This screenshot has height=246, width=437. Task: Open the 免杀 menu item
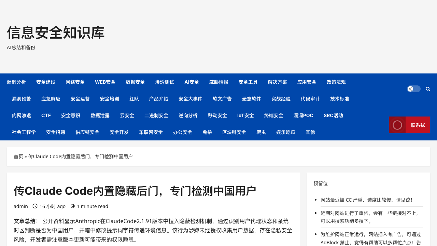(207, 132)
